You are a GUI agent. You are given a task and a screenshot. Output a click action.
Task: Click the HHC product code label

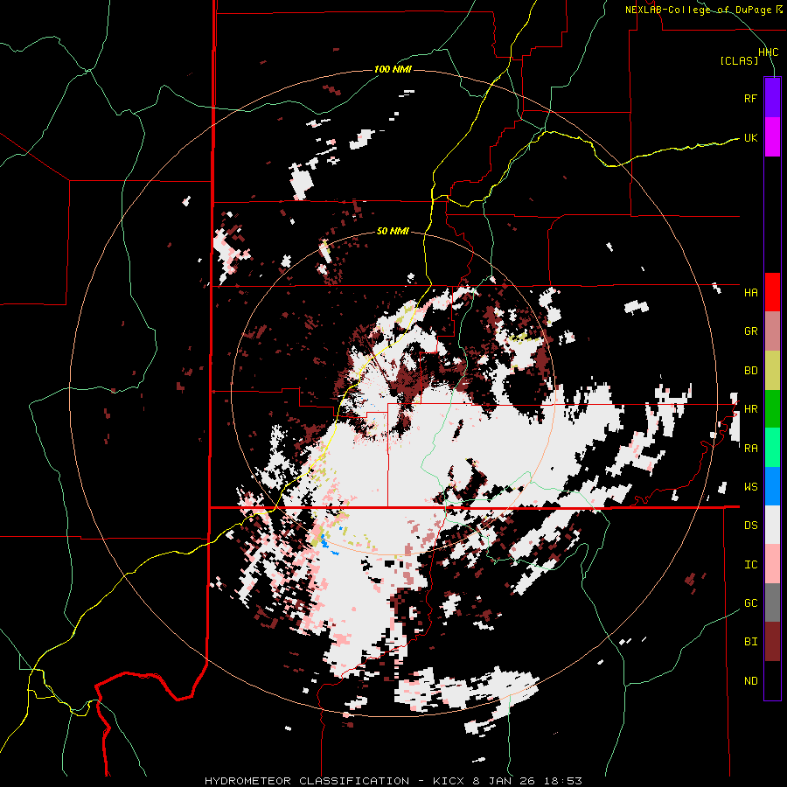[769, 52]
